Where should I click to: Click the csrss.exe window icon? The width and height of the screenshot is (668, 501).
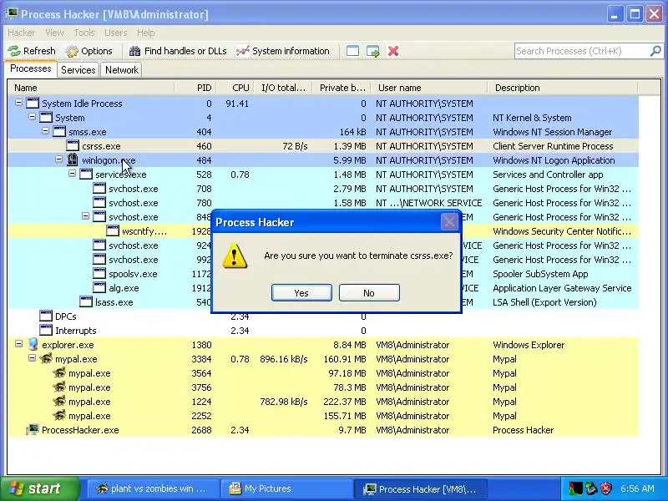73,145
